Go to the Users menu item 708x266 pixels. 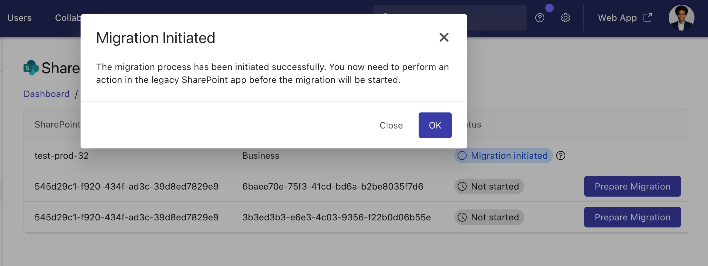[19, 18]
